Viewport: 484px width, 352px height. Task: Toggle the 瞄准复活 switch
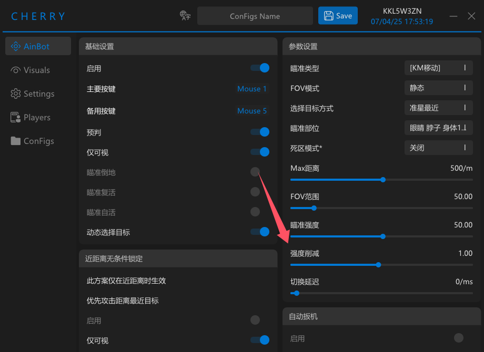(x=255, y=192)
